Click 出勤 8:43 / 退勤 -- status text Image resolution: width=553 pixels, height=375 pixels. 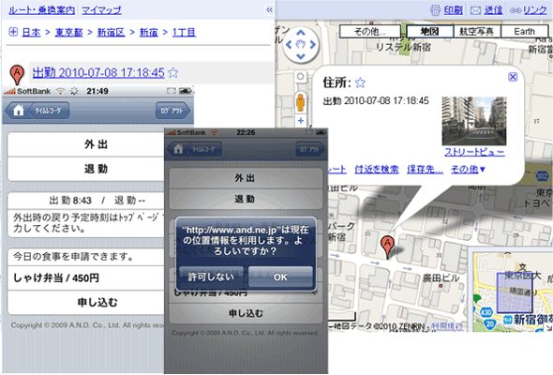coord(97,201)
